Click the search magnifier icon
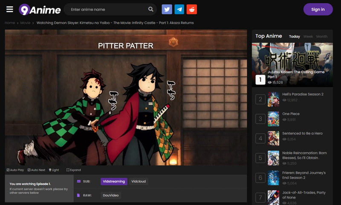This screenshot has height=205, width=341. coord(151,9)
